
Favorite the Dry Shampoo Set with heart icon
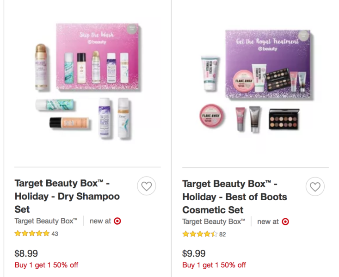146,186
